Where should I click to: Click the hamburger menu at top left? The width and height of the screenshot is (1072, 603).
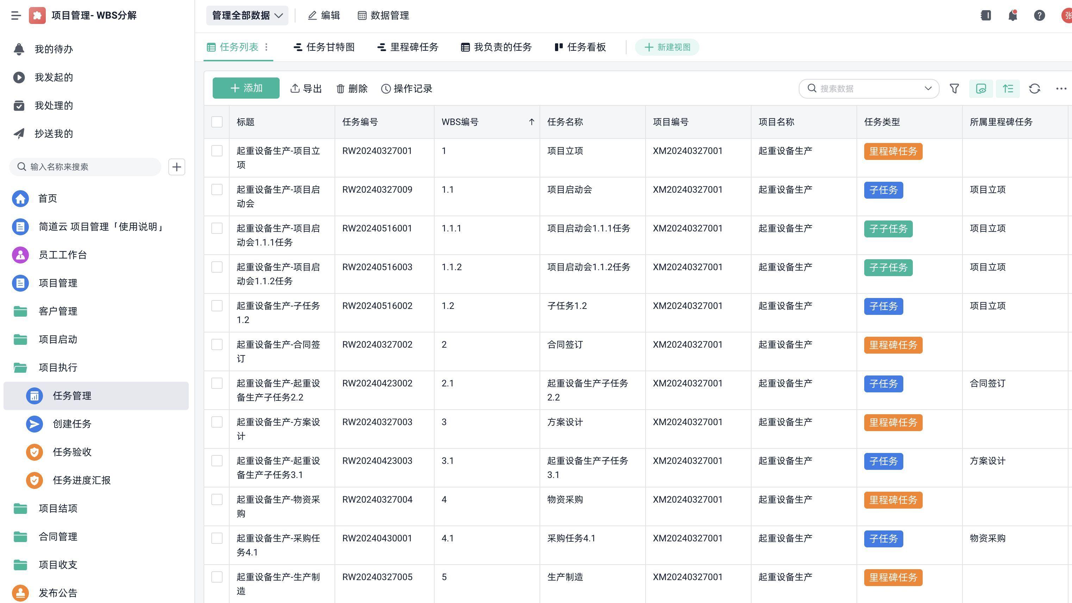(x=16, y=15)
